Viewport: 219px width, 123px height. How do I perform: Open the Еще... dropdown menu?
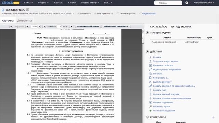(x=108, y=3)
